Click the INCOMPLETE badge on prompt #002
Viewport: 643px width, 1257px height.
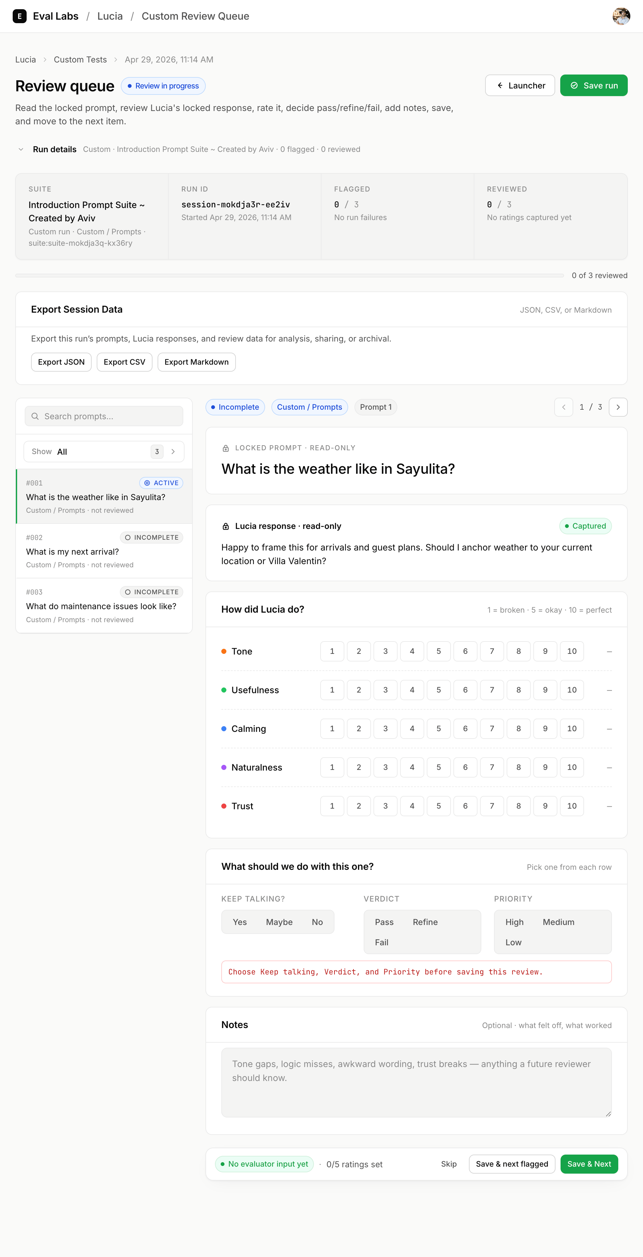(x=151, y=537)
